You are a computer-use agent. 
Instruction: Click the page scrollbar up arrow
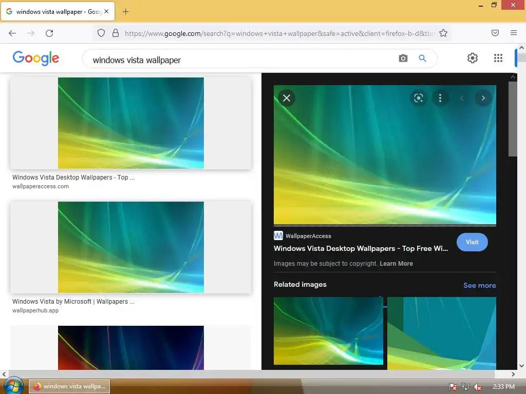click(522, 48)
